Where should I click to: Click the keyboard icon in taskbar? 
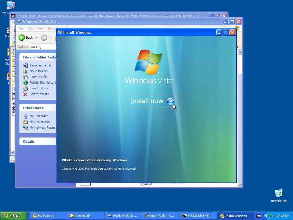[x=259, y=216]
